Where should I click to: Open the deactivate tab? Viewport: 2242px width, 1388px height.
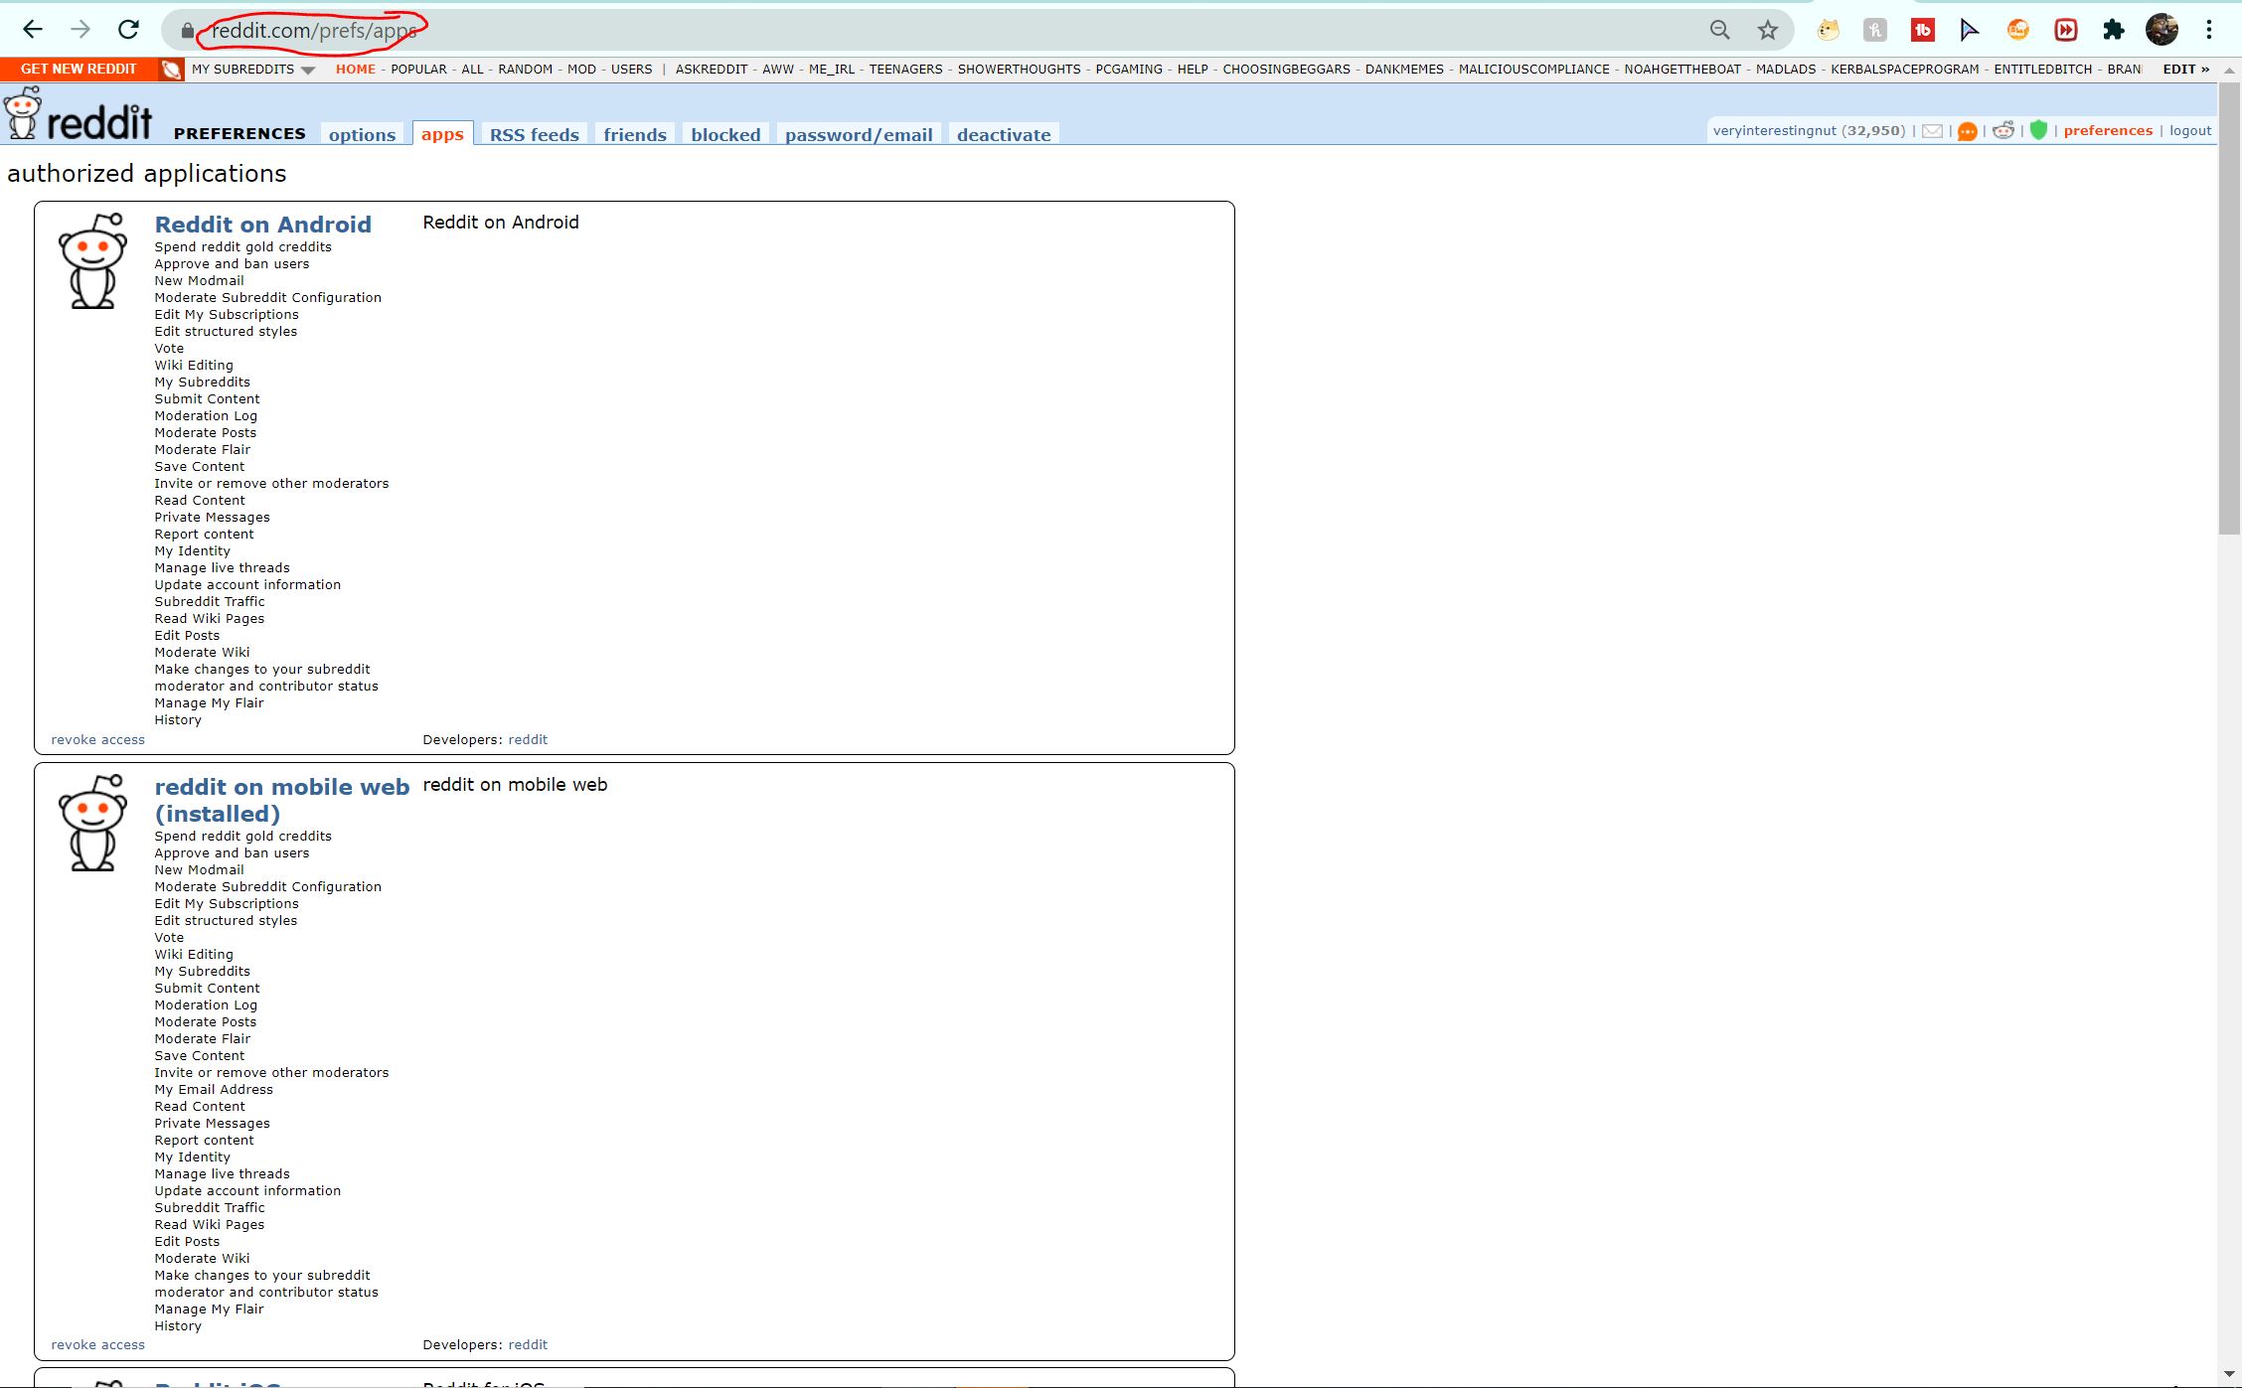click(x=1004, y=134)
